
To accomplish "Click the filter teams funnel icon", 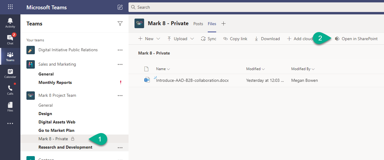I will 120,23.
